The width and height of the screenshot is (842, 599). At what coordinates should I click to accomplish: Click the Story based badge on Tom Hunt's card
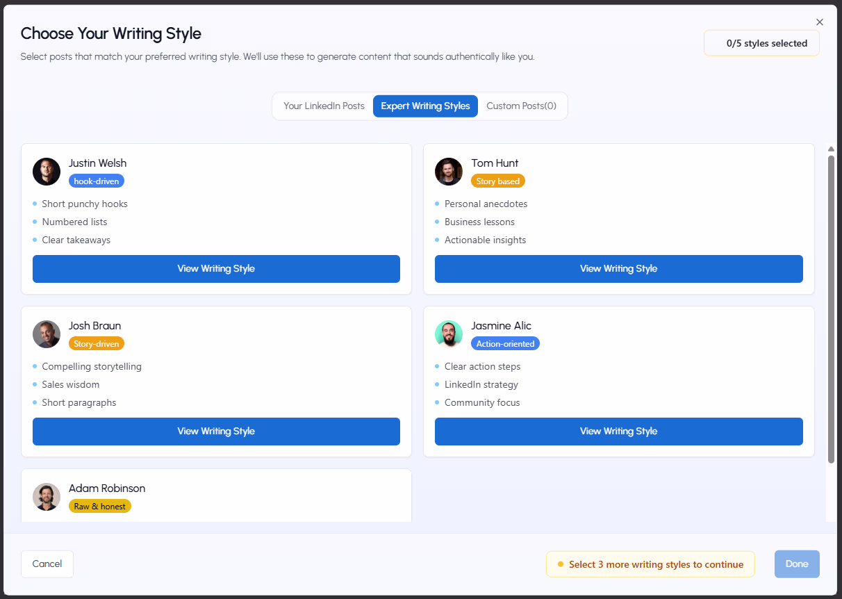(x=497, y=180)
